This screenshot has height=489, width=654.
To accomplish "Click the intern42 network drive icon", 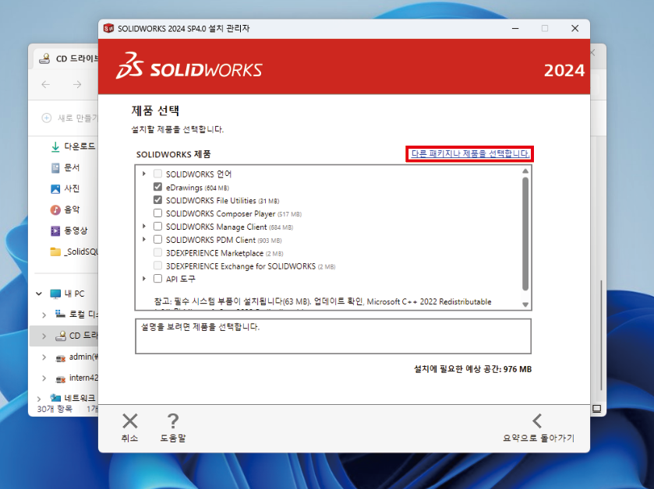I will [61, 378].
